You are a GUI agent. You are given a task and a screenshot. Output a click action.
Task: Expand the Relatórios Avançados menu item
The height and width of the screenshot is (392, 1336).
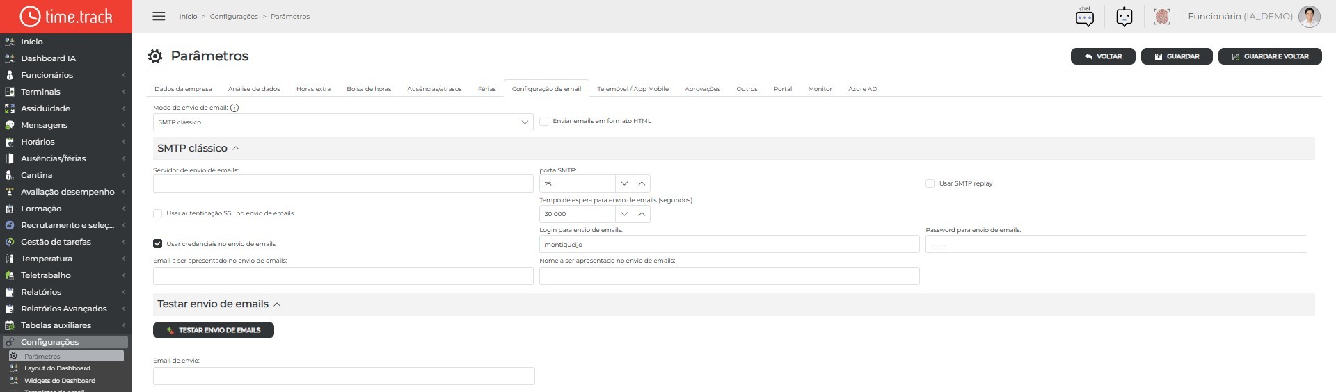65,309
